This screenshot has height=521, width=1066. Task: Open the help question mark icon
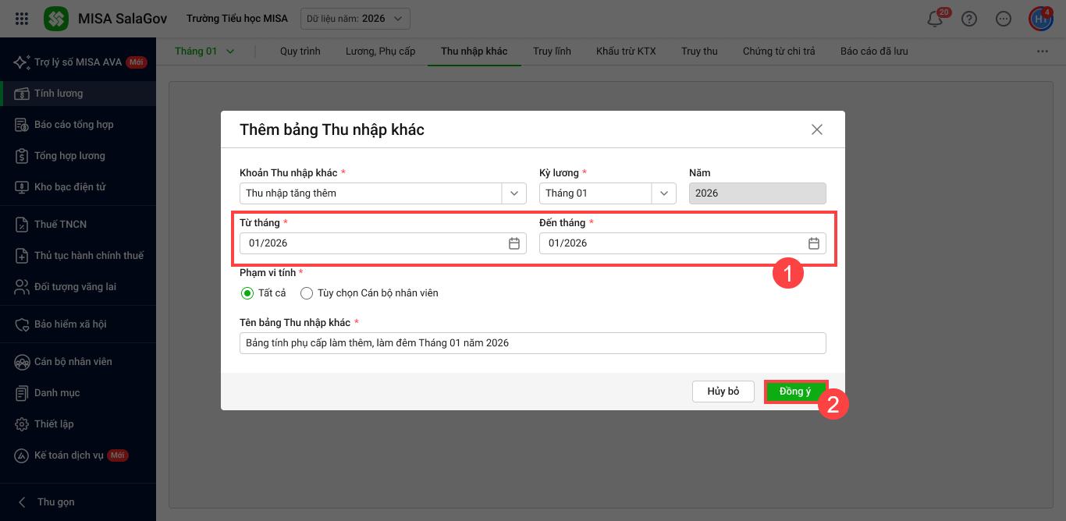point(969,19)
